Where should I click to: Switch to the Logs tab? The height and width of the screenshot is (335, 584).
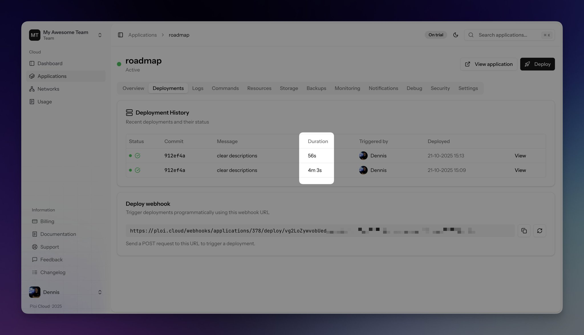[198, 88]
